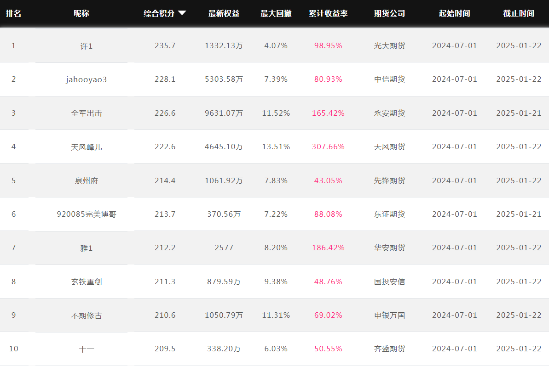Click futures company 永安期货

(x=389, y=113)
